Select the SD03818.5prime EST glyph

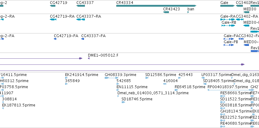pos(223,108)
